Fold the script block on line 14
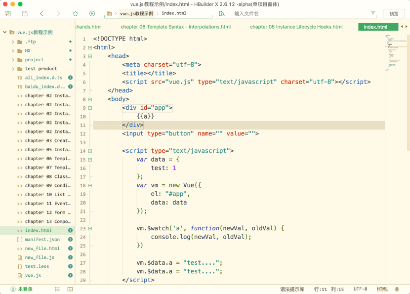 (x=90, y=151)
